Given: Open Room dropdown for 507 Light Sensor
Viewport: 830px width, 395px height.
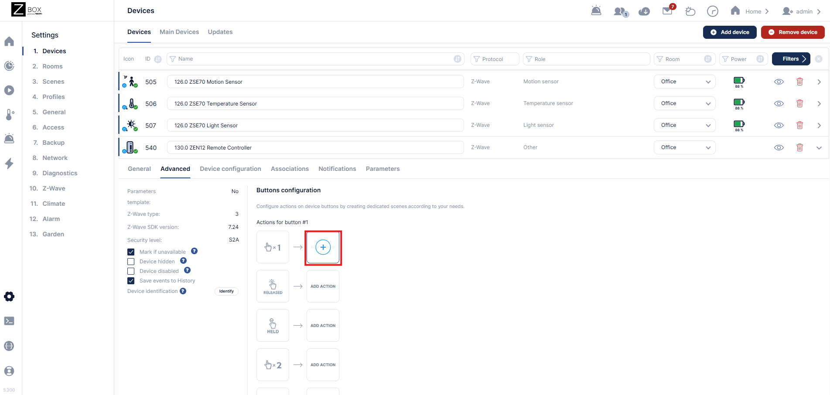Looking at the screenshot, I should 685,125.
